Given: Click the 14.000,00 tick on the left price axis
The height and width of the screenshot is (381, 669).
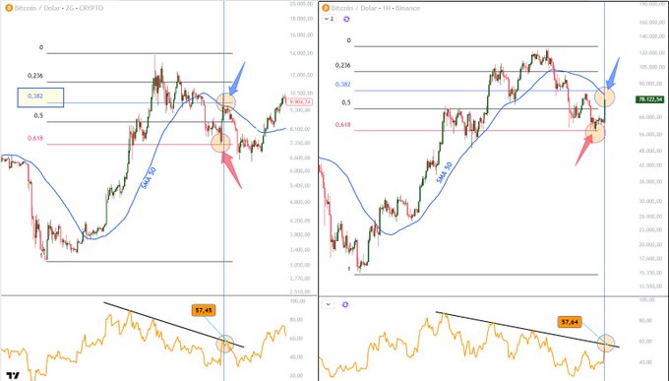Looking at the screenshot, I should pos(301,53).
